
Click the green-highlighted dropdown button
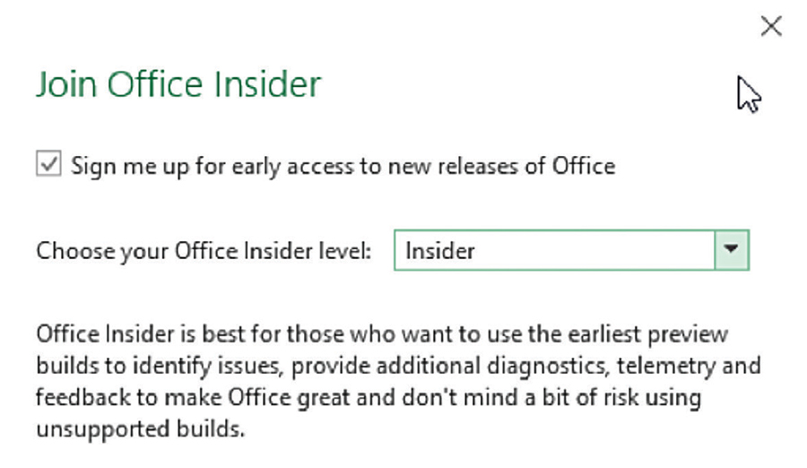732,251
